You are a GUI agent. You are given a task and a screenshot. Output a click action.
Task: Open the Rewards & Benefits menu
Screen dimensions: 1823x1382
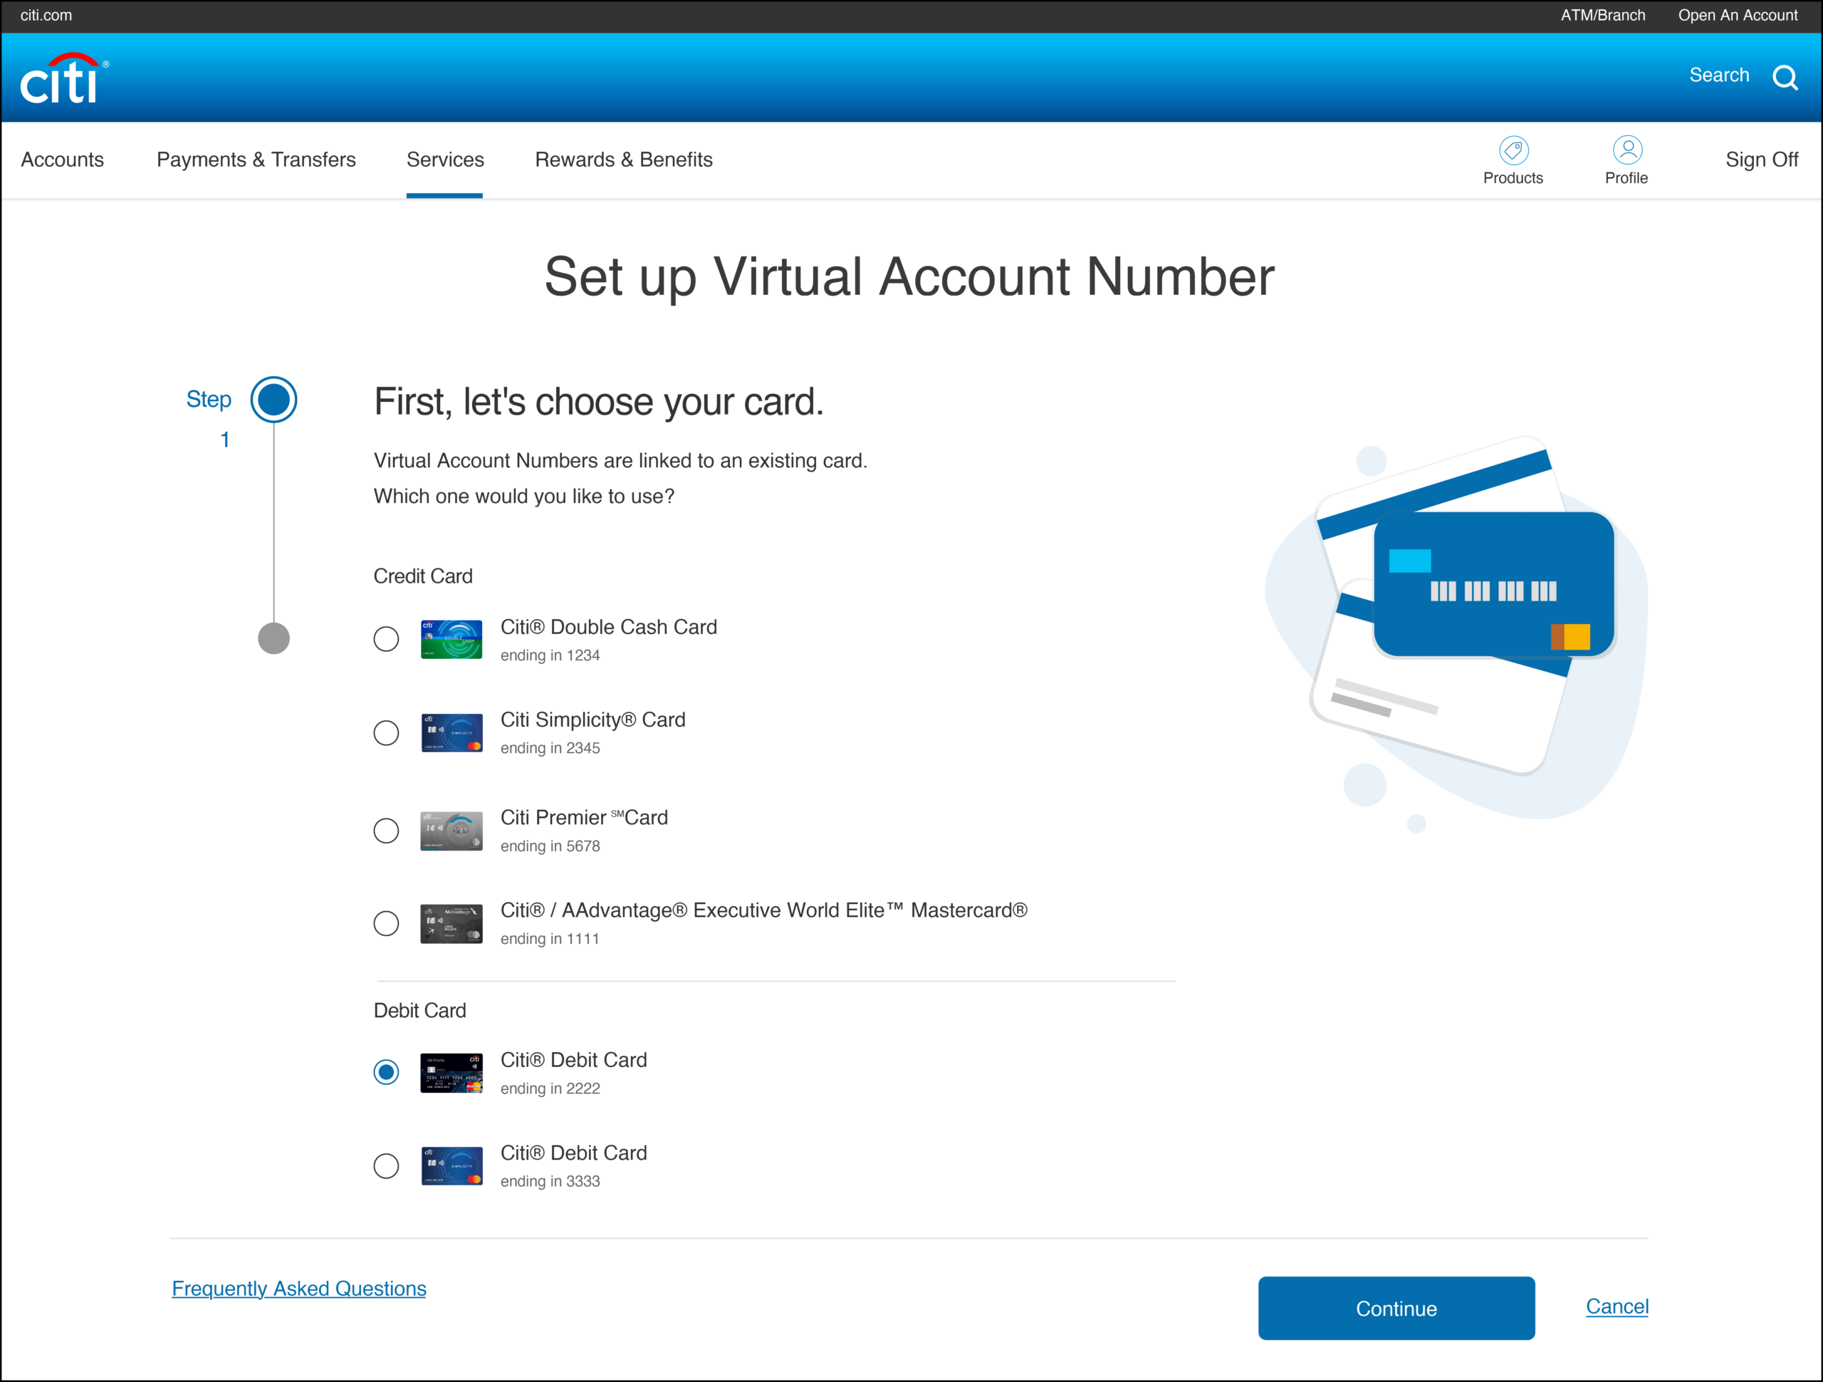coord(624,160)
